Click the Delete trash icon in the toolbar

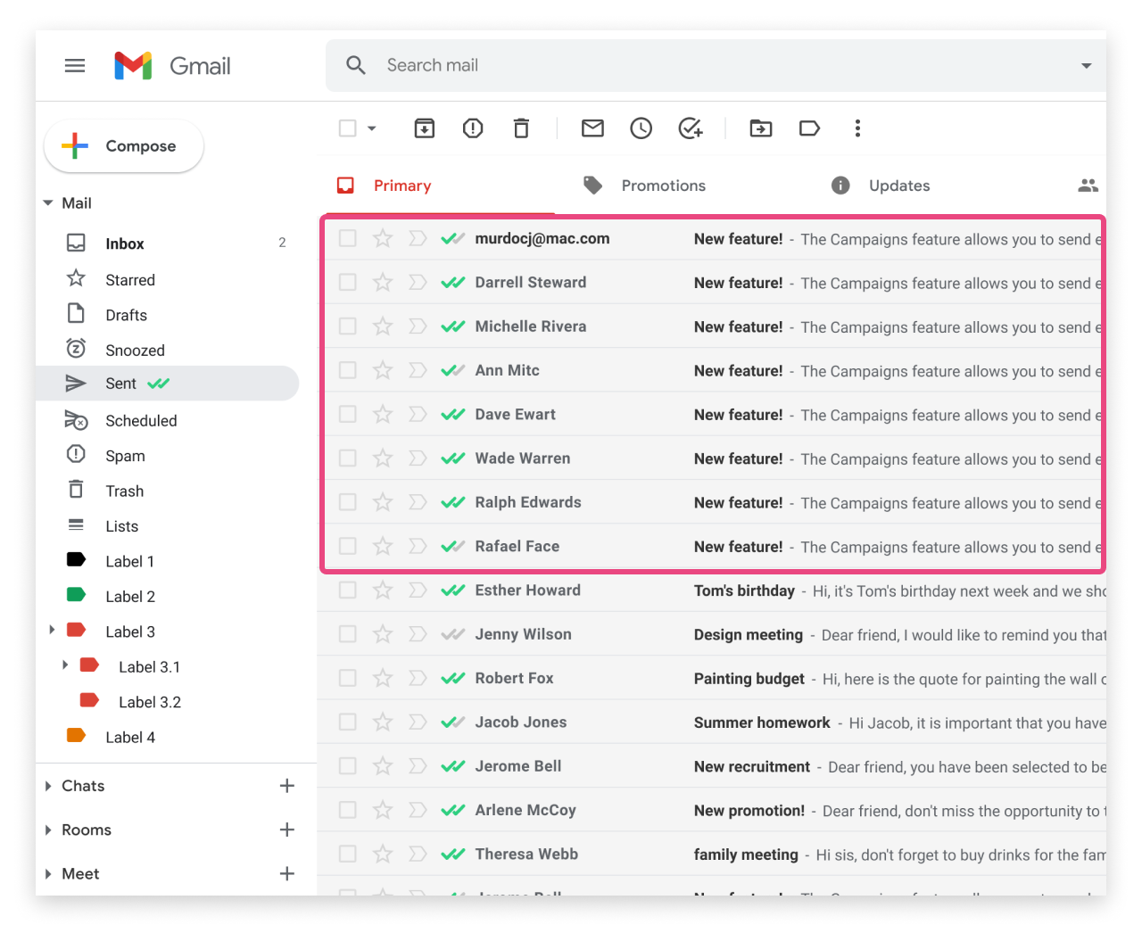click(x=521, y=128)
